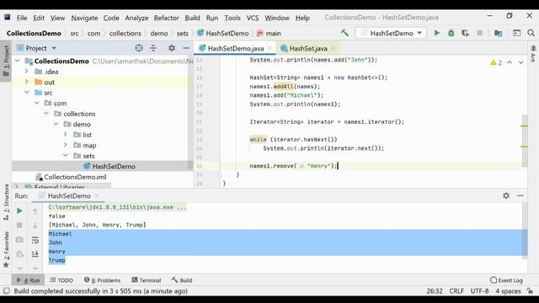
Task: Open the Ant side tool window
Action: coord(533,54)
